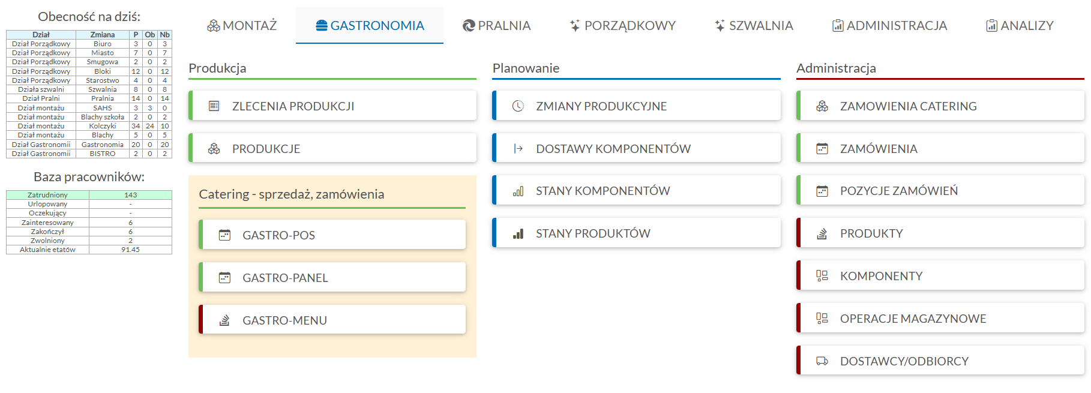Click the filled chart icon beside Stany Produktów
This screenshot has width=1091, height=393.
pyautogui.click(x=518, y=234)
